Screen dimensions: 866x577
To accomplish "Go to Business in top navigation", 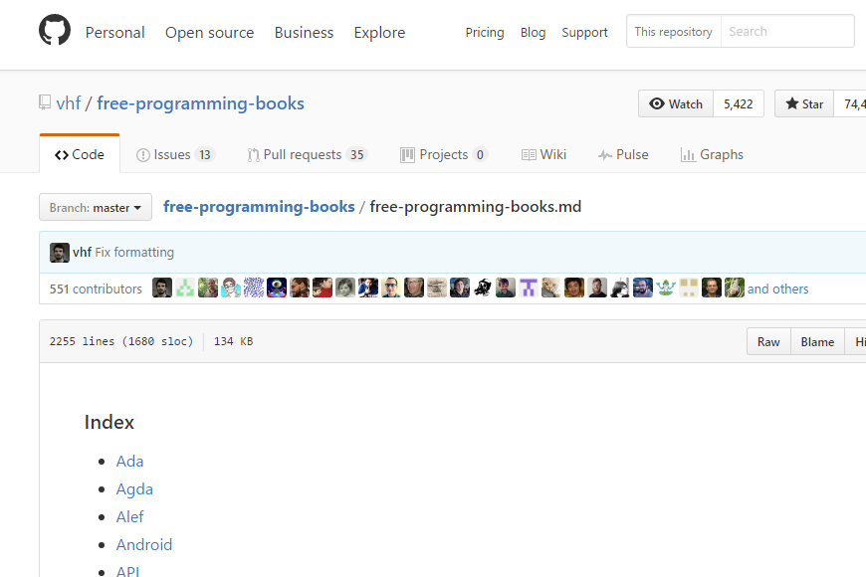I will [x=304, y=33].
